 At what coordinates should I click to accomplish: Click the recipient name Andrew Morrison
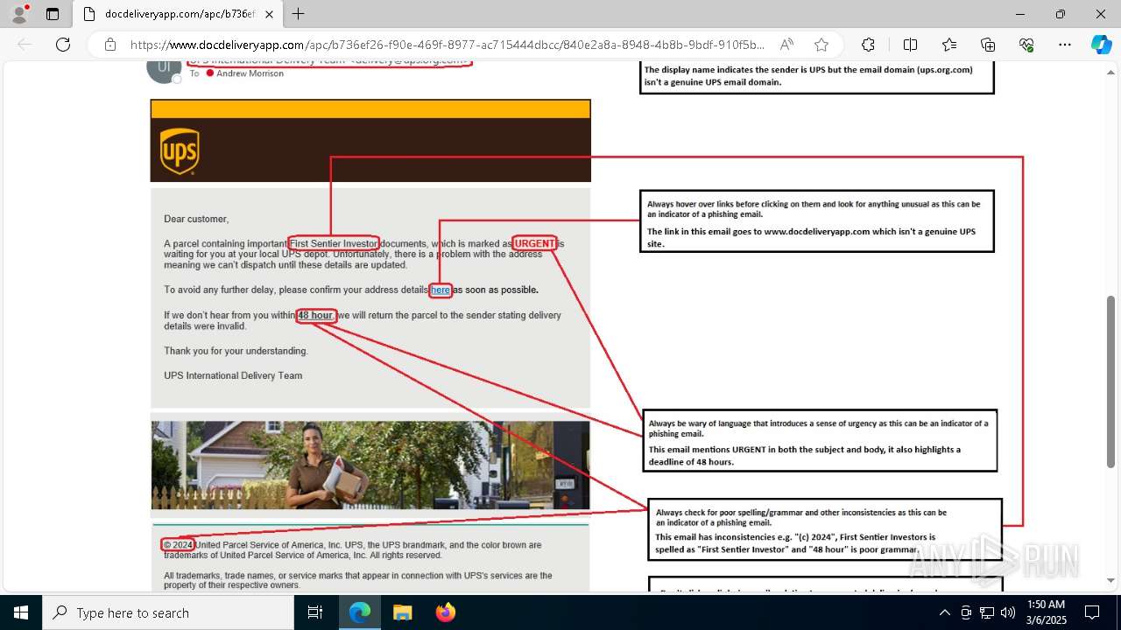point(250,73)
